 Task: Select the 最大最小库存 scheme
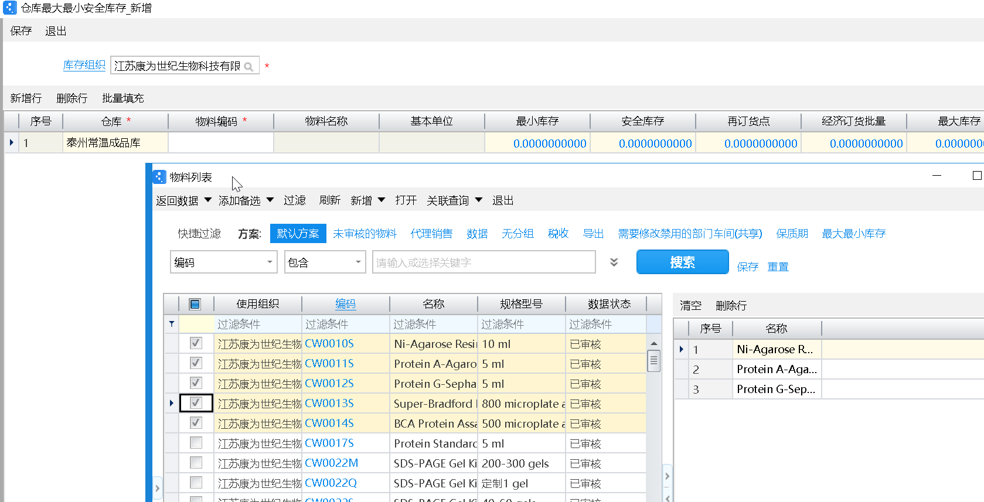tap(853, 233)
